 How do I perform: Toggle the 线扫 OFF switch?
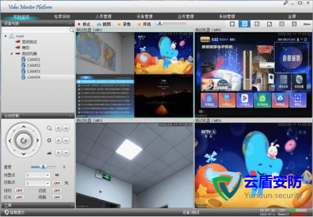[x=19, y=190]
